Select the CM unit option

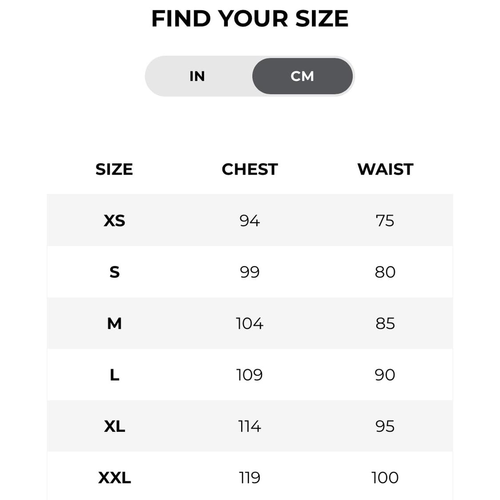pyautogui.click(x=302, y=76)
